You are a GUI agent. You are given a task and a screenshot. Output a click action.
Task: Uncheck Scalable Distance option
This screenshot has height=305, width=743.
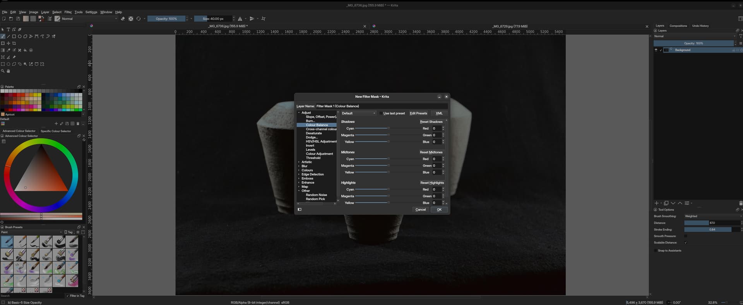coord(685,243)
